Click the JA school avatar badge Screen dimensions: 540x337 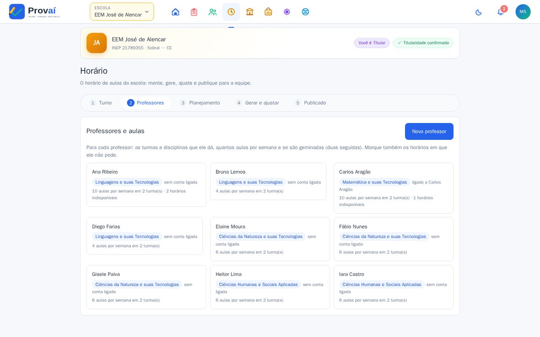click(x=97, y=43)
